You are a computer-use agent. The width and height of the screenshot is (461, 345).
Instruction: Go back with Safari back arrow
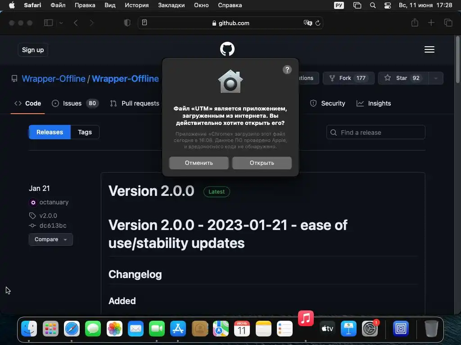[76, 22]
